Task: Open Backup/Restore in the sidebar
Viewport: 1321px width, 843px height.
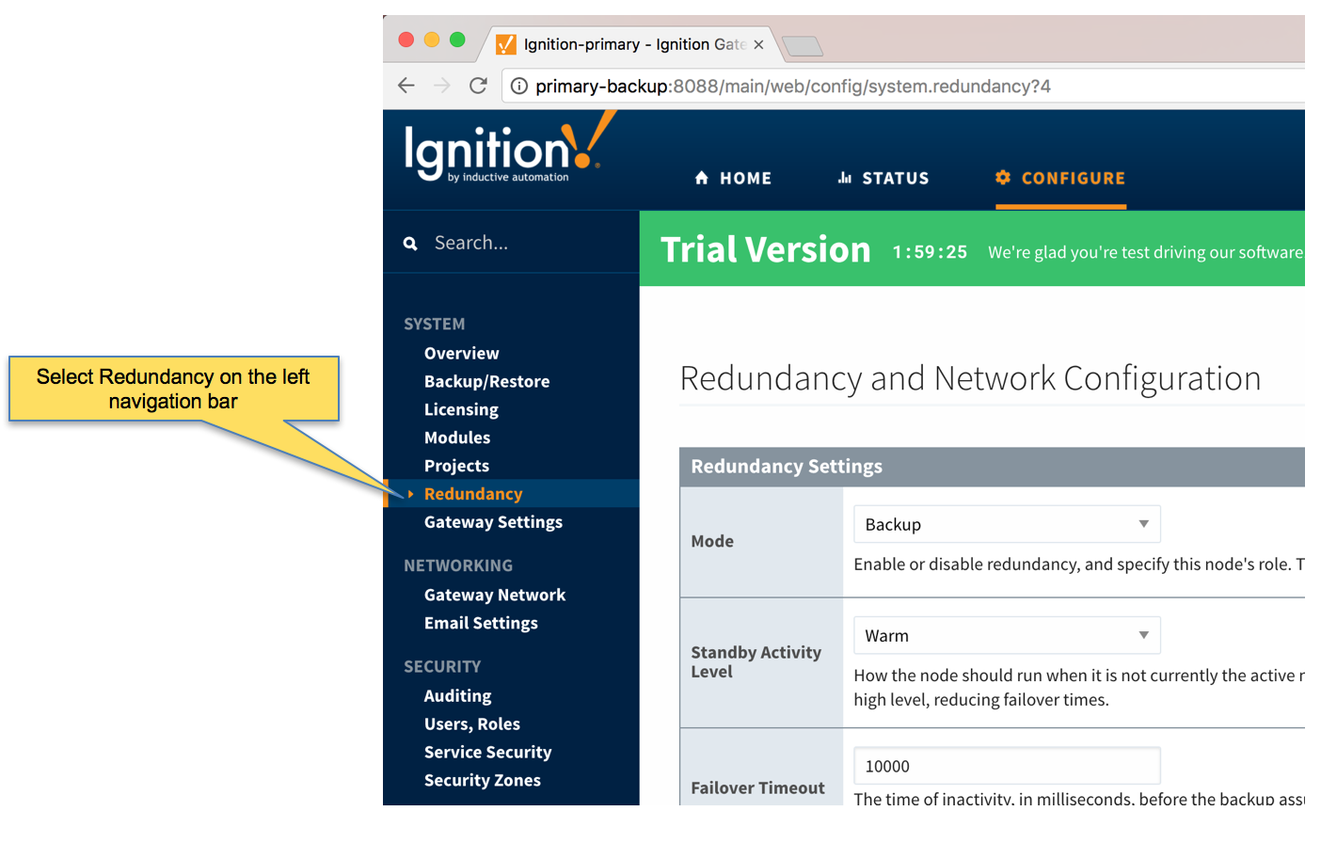Action: [x=486, y=382]
